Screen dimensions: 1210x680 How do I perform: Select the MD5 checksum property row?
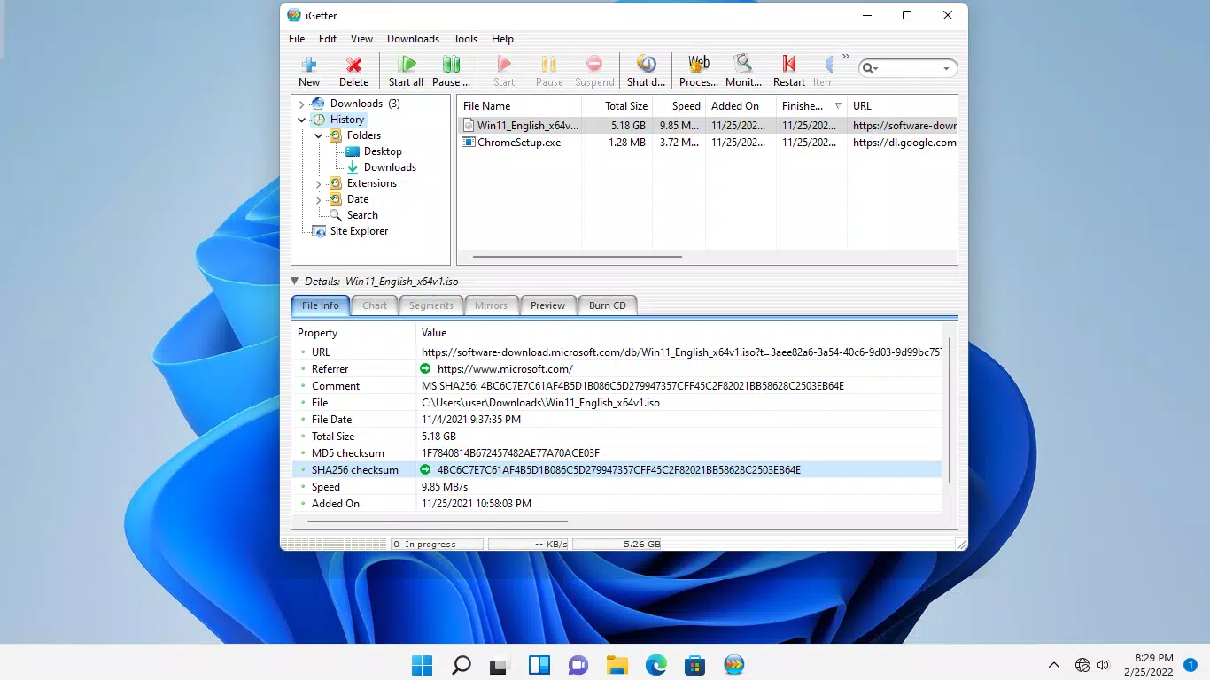click(617, 452)
